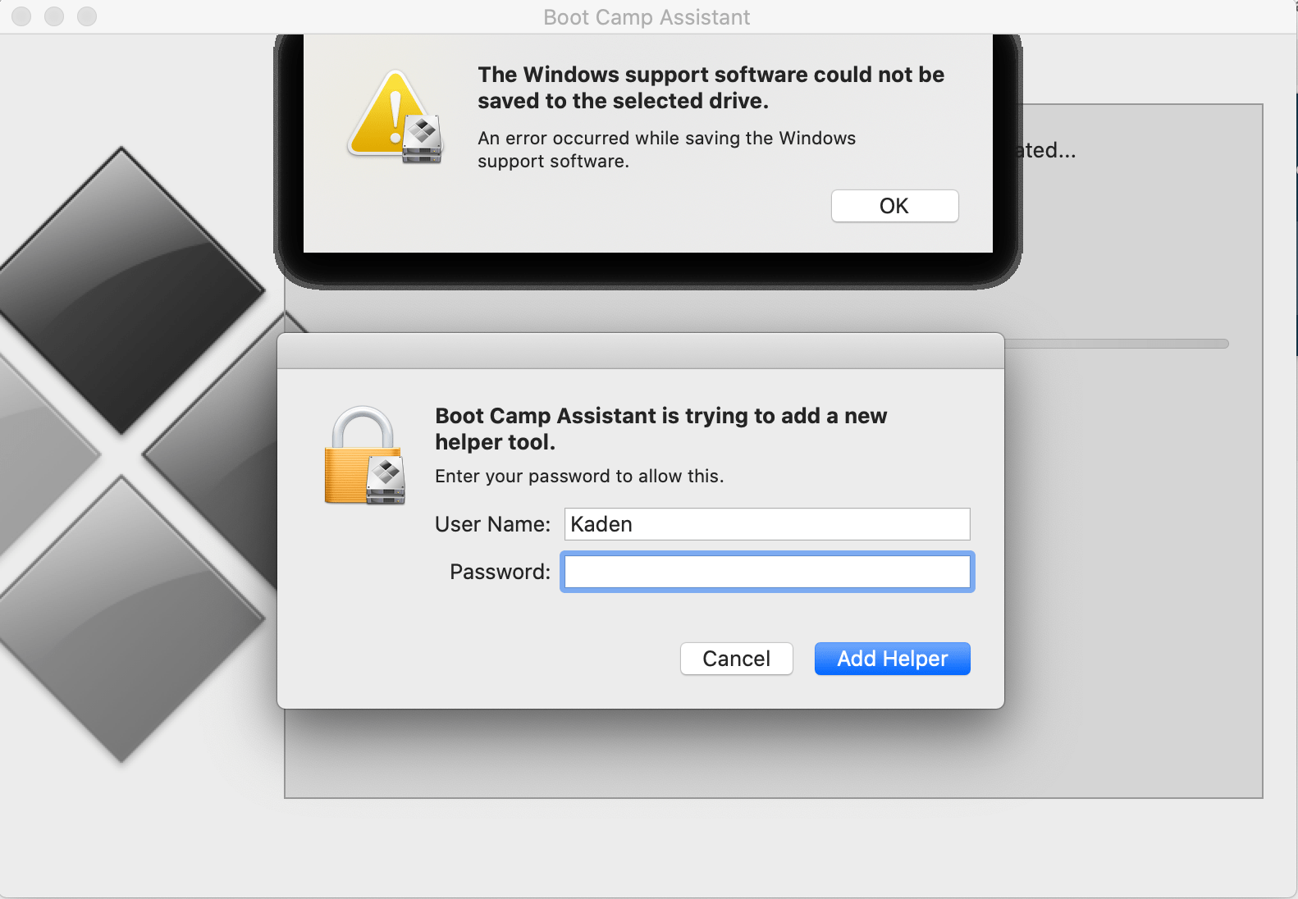Click the window close button
This screenshot has width=1298, height=899.
pos(21,16)
